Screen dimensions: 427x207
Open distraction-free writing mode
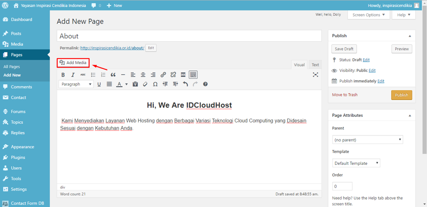point(315,75)
